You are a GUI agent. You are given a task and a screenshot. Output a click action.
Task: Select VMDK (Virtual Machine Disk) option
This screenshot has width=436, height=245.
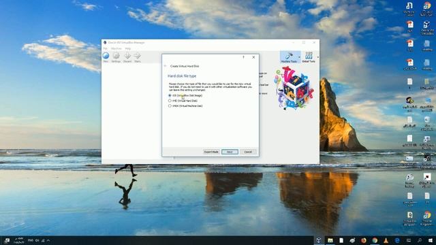click(185, 106)
